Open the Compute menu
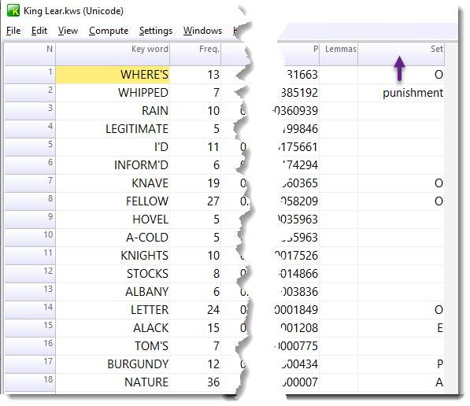The image size is (470, 406). [x=109, y=31]
